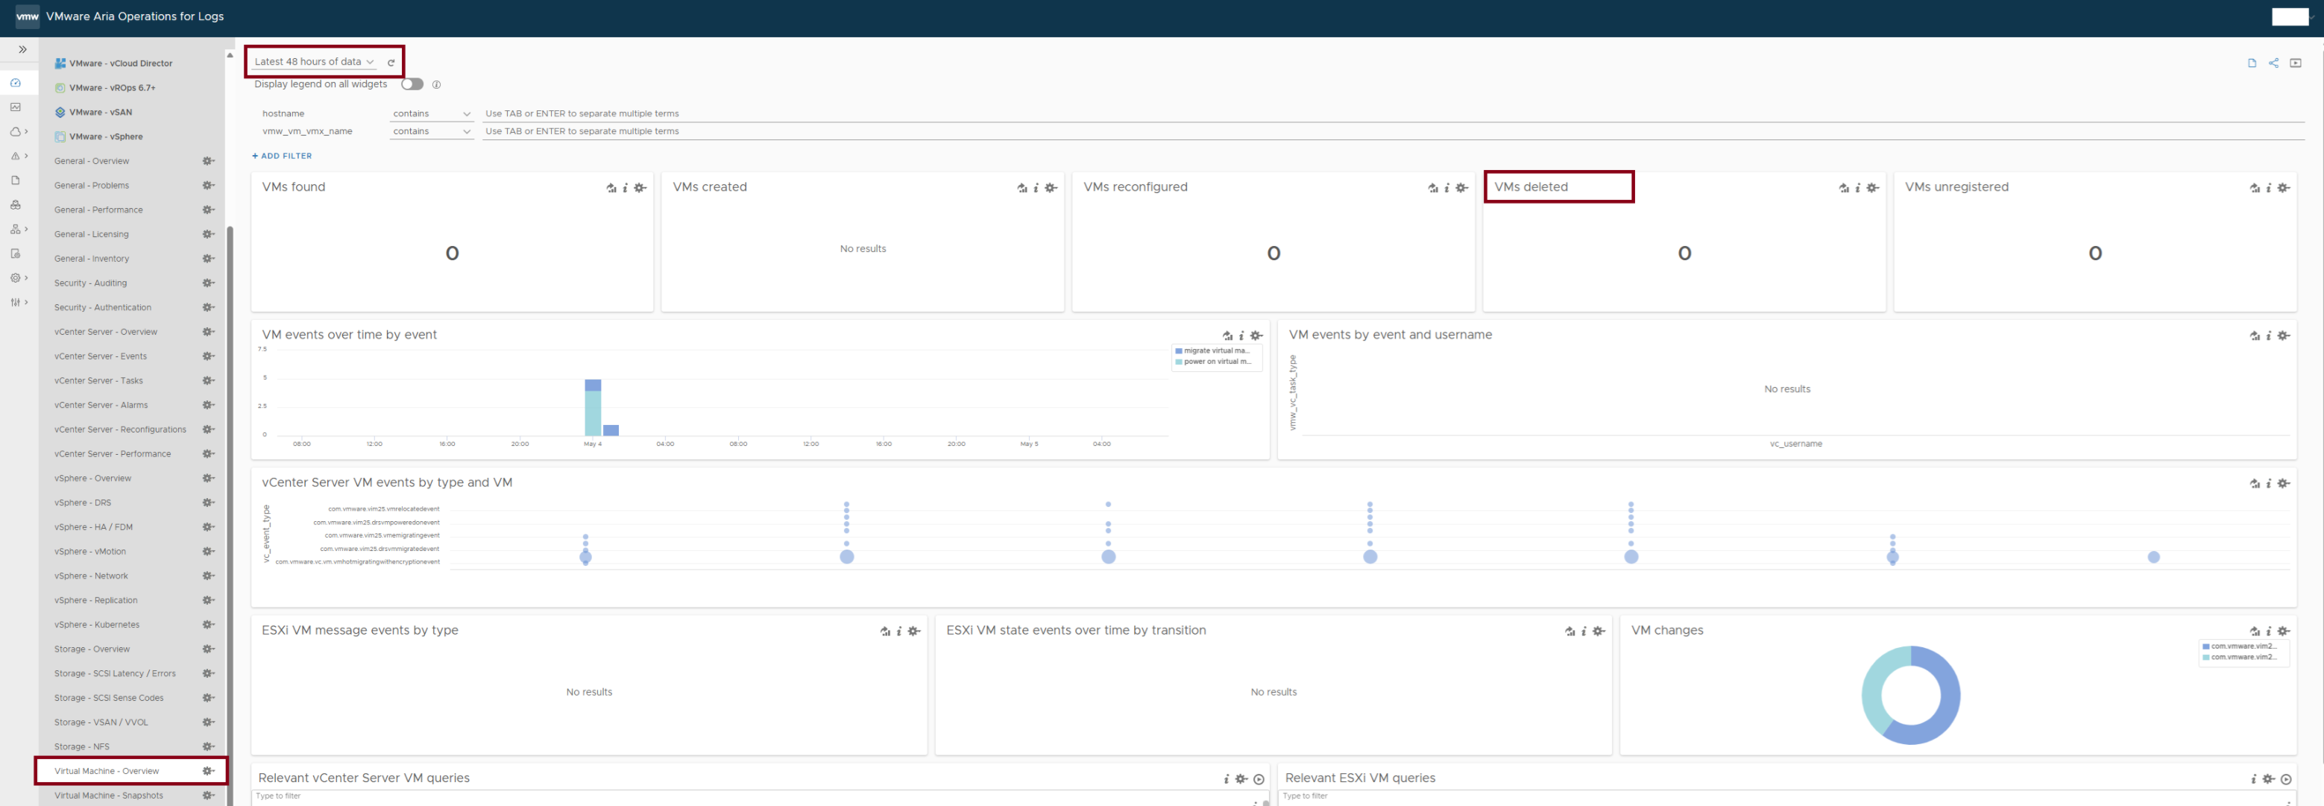Select VMware - vCloud Director content pack
The width and height of the screenshot is (2324, 806).
(113, 63)
